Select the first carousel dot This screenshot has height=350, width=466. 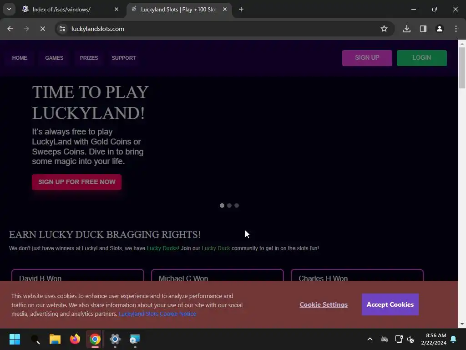click(222, 206)
